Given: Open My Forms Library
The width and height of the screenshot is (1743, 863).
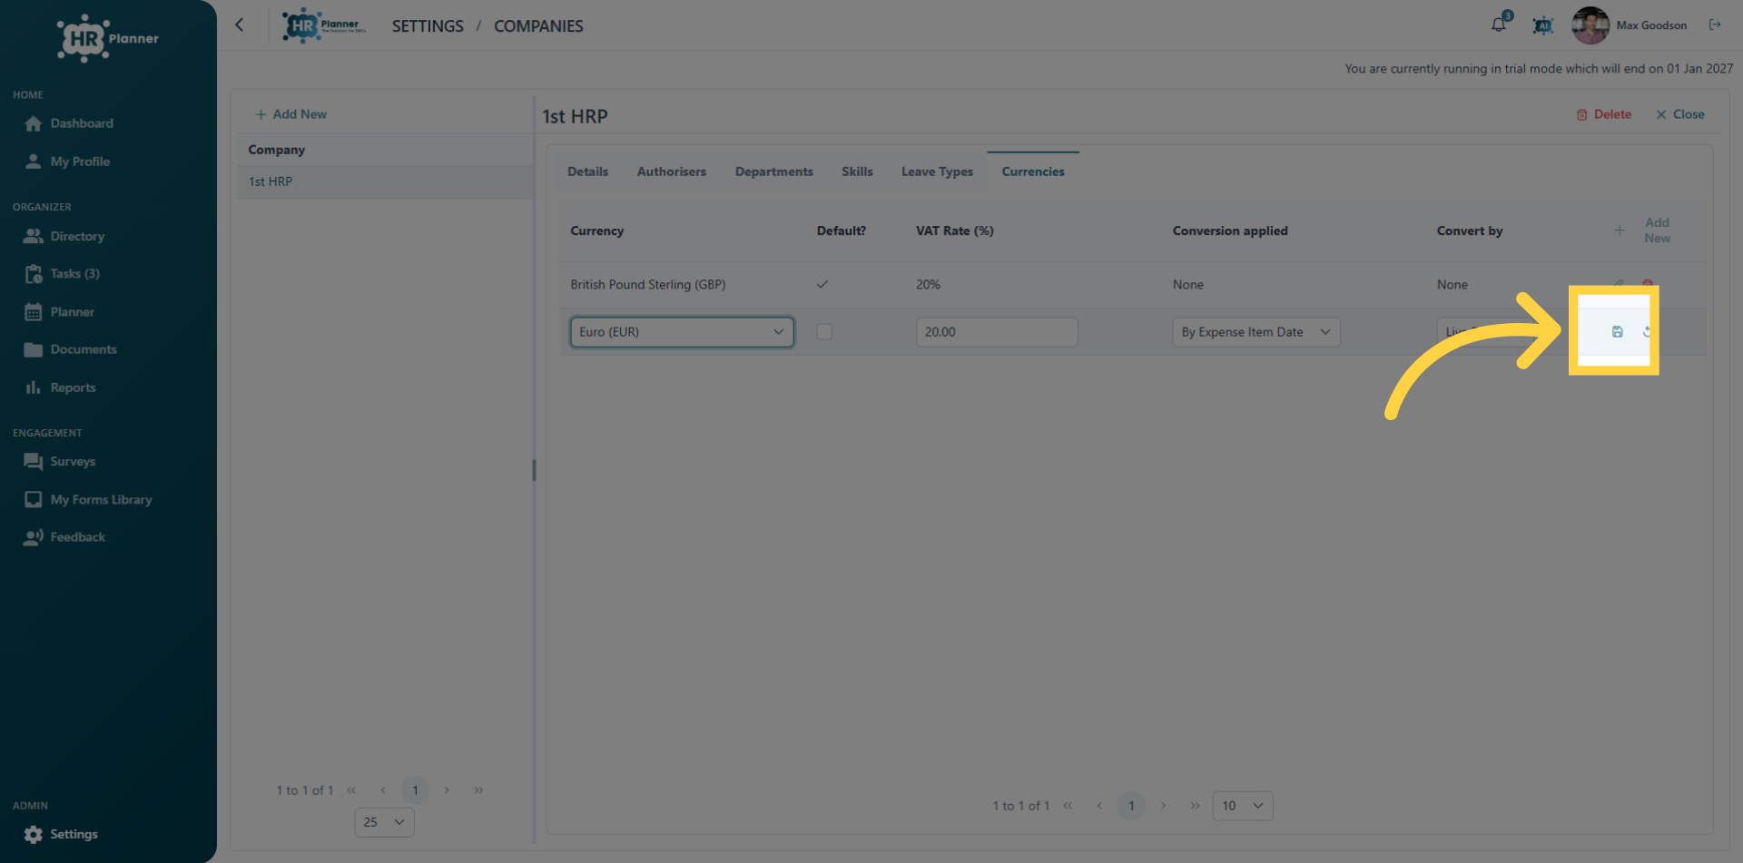Looking at the screenshot, I should tap(101, 500).
